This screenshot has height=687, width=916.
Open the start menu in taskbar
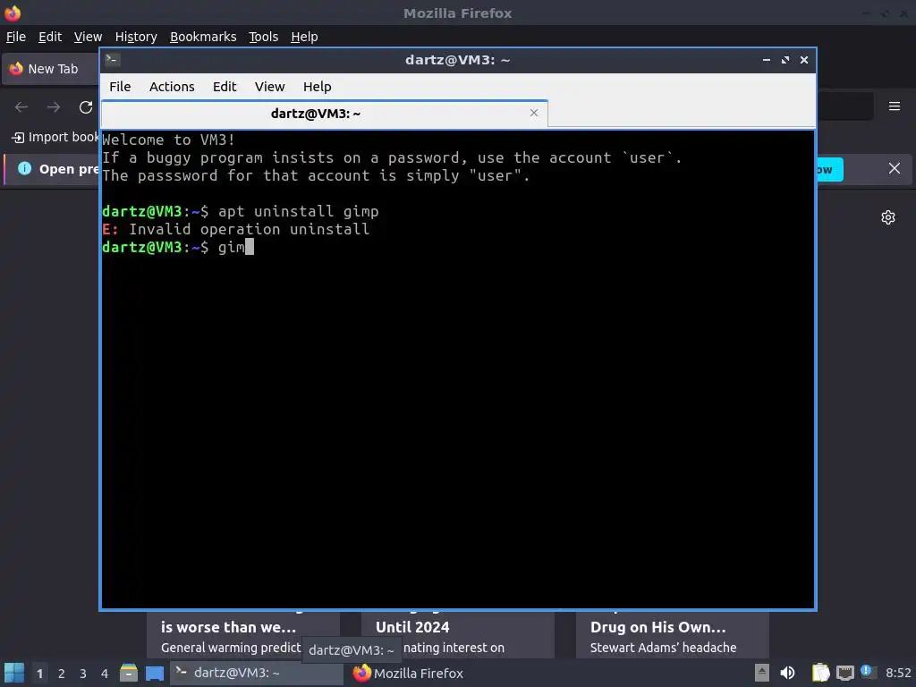click(14, 673)
